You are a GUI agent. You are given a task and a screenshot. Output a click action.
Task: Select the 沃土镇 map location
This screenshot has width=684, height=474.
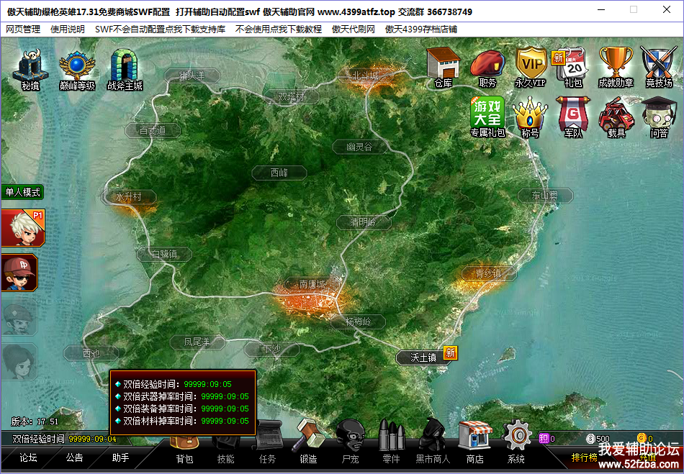click(423, 357)
